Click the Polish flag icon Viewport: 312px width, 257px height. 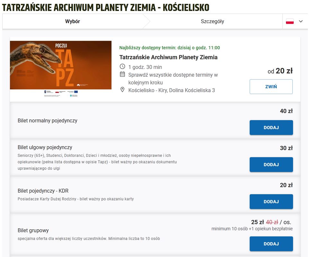290,22
